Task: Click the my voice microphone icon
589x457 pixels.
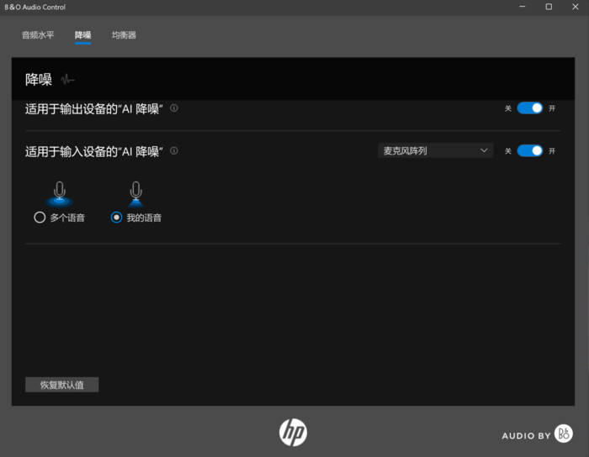Action: 136,192
